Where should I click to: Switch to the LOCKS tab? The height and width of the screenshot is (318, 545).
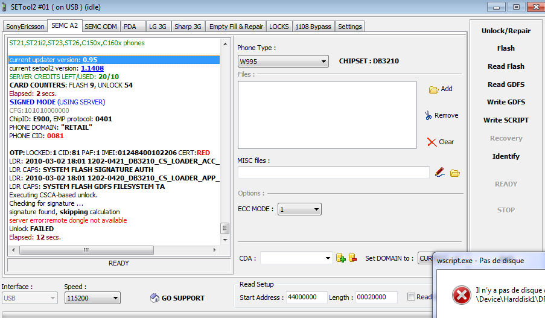pos(279,27)
